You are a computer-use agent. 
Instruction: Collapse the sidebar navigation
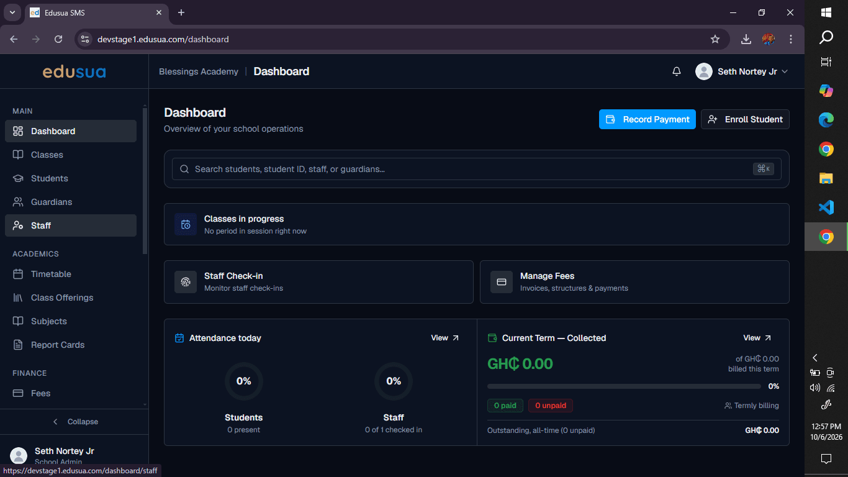74,422
